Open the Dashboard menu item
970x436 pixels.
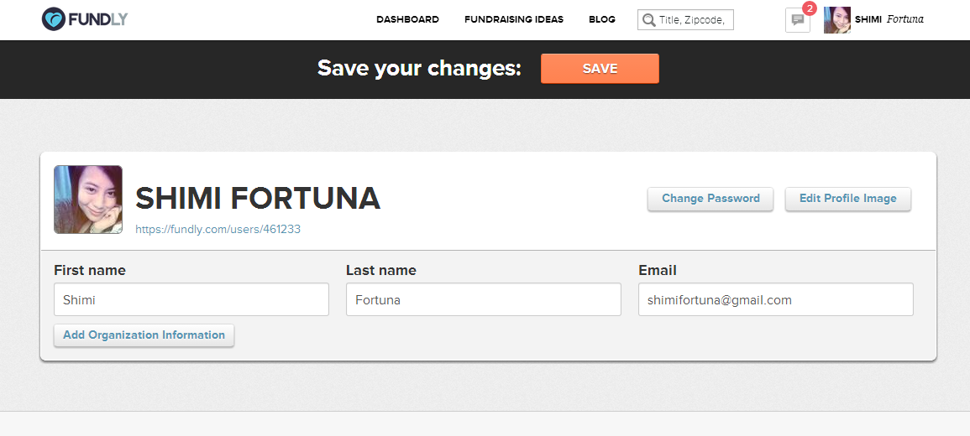click(x=407, y=19)
